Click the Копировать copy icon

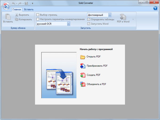(x=17, y=19)
